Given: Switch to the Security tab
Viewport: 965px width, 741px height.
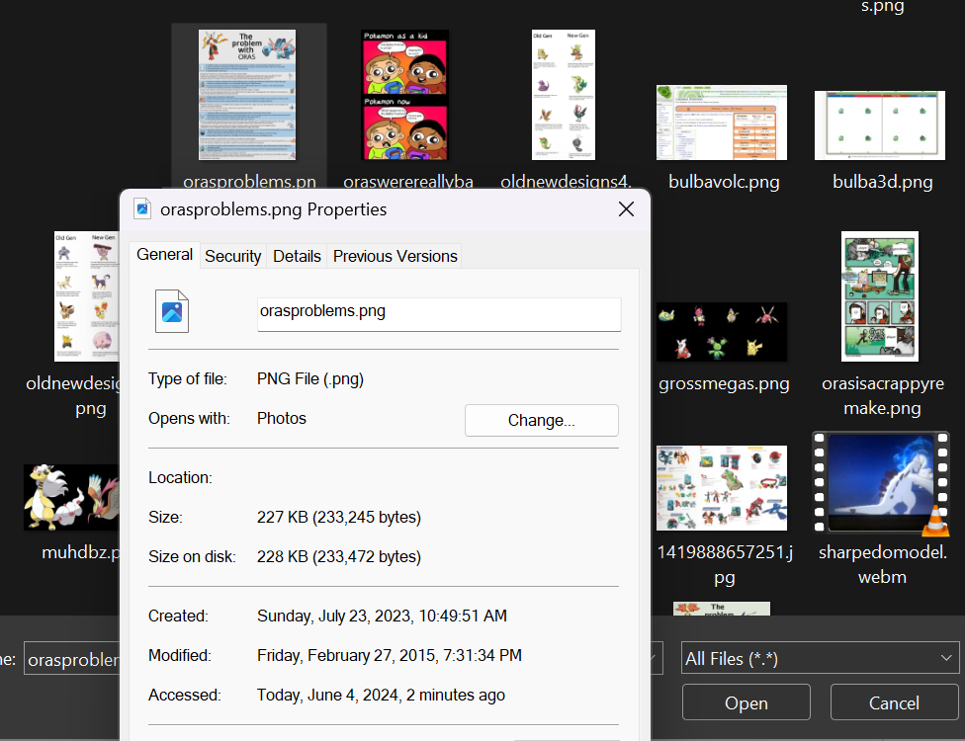Looking at the screenshot, I should (x=232, y=257).
